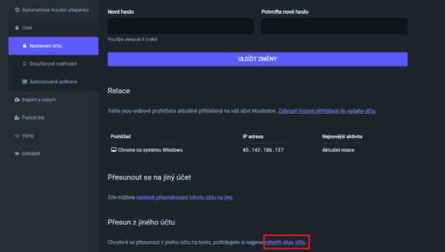The width and height of the screenshot is (445, 252).
Task: Click IP address 45.142.186.127
Action: [x=263, y=150]
